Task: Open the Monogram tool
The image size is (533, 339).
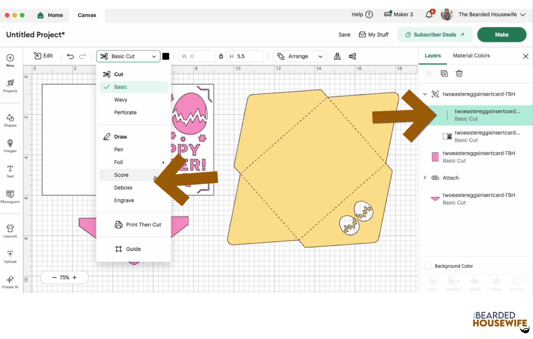Action: tap(10, 196)
